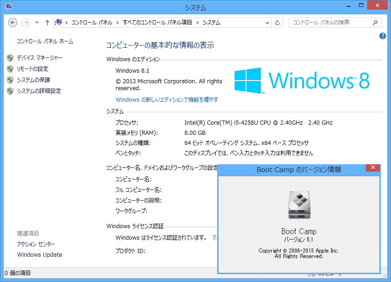Select コントロール パネル breadcrumb
391x282 pixels.
click(92, 23)
